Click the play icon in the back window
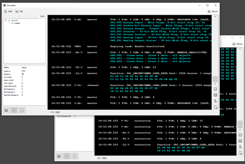 click(x=240, y=135)
